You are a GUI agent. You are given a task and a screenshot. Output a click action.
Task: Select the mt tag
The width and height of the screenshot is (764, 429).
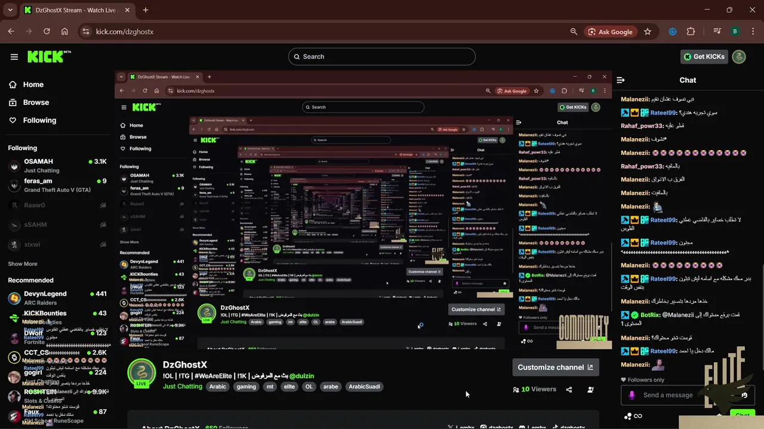tap(270, 387)
